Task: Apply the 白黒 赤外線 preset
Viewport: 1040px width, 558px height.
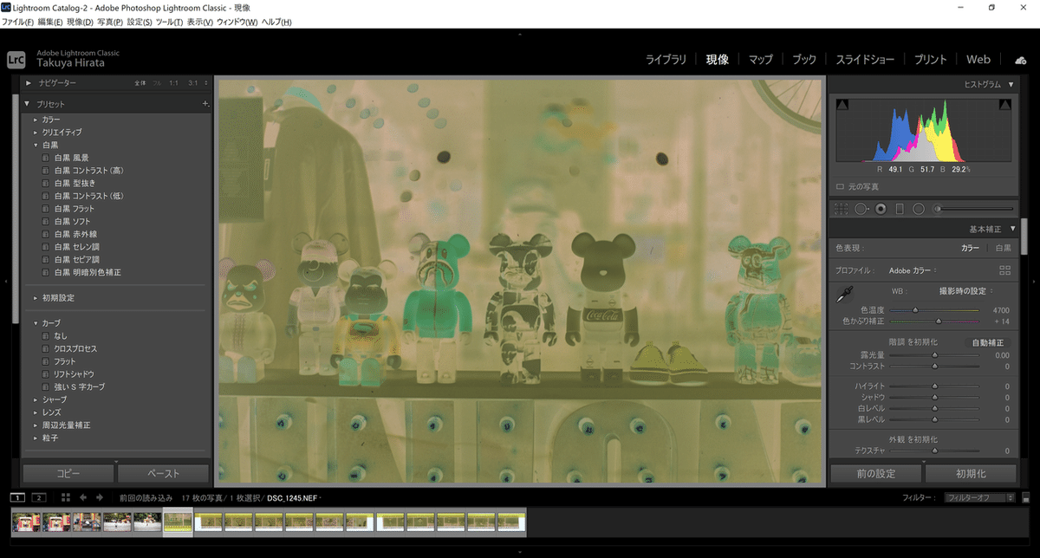Action: pos(75,234)
